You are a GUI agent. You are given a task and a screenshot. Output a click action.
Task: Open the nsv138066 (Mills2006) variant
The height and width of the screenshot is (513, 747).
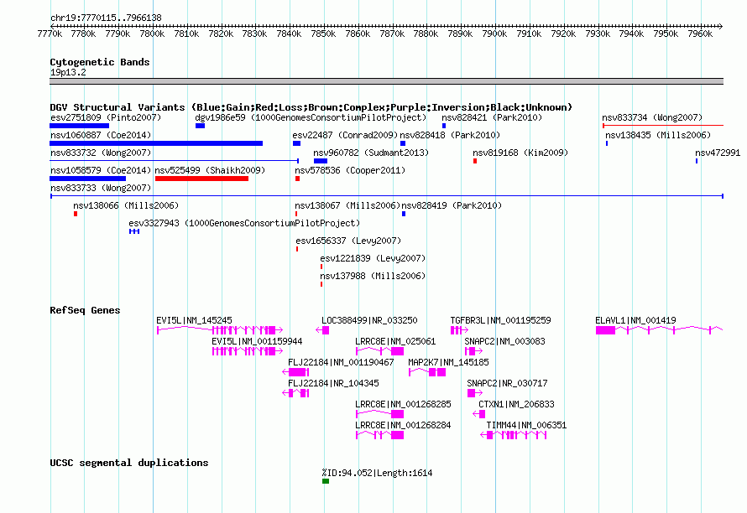pos(126,205)
